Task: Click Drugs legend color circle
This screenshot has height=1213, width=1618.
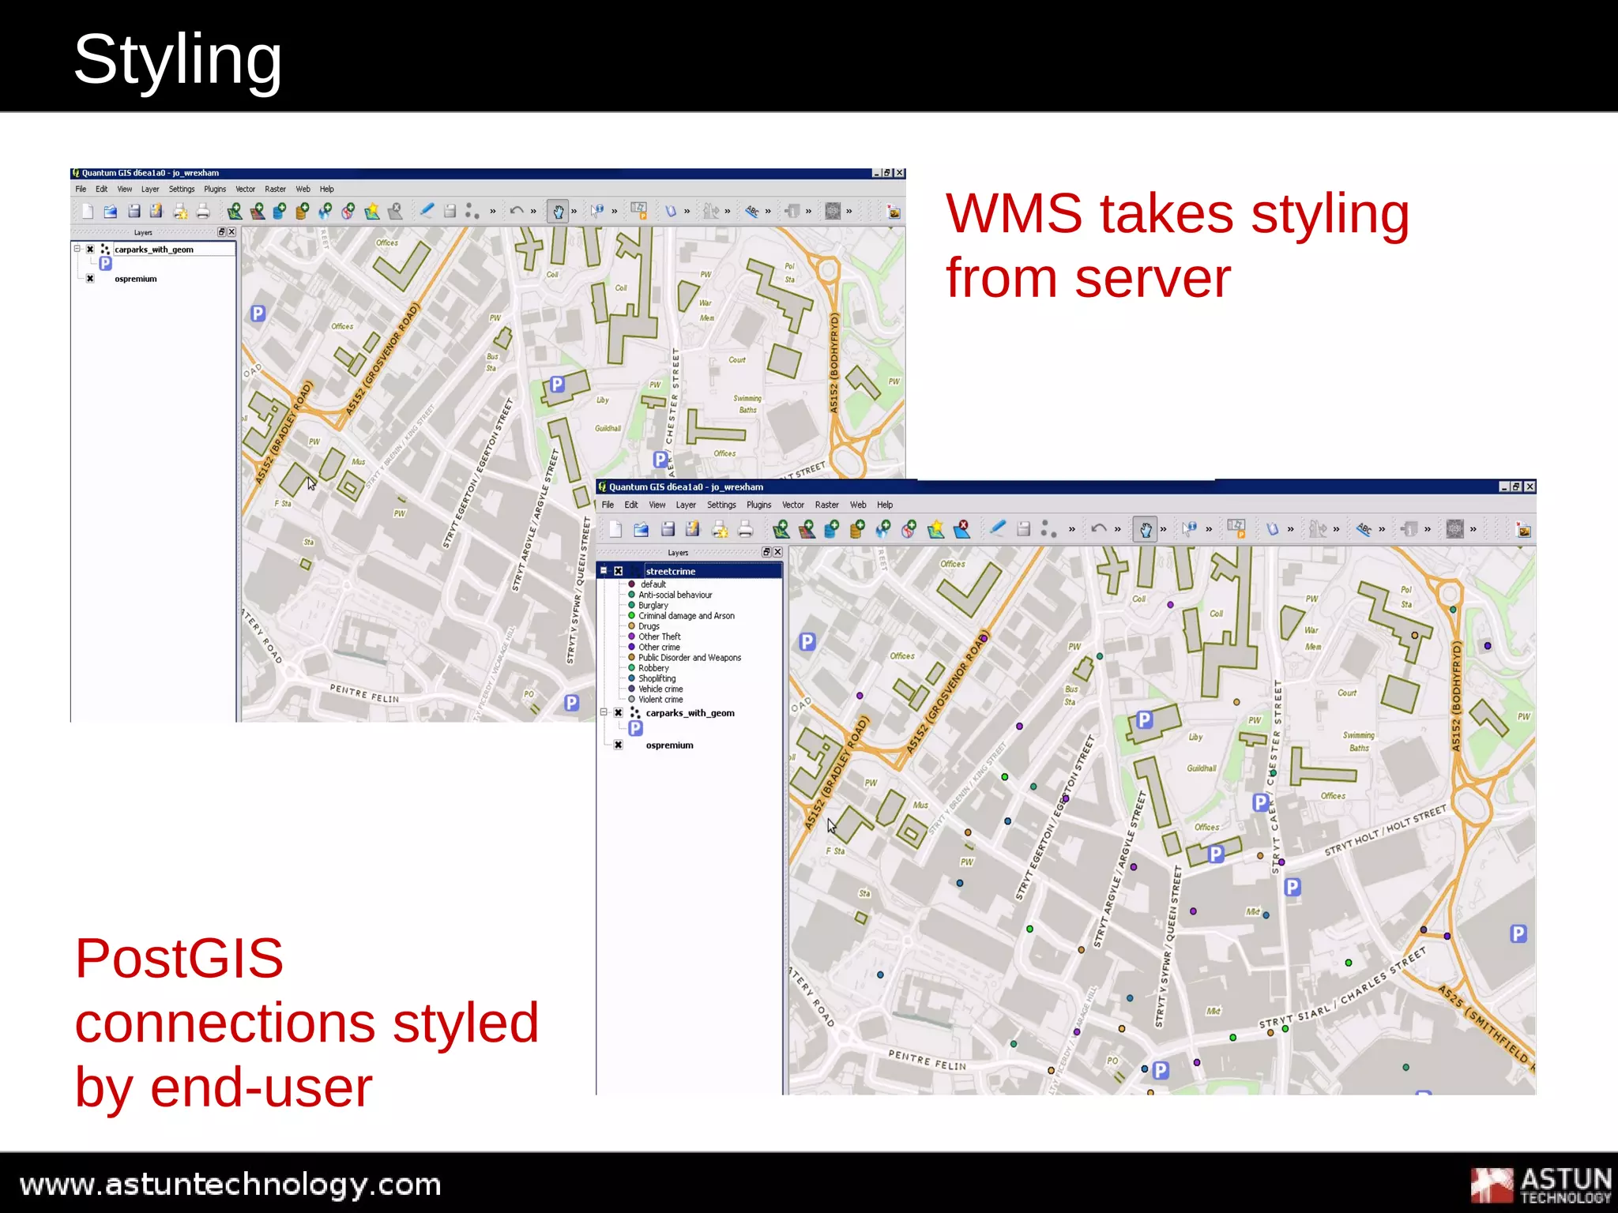Action: pos(631,626)
